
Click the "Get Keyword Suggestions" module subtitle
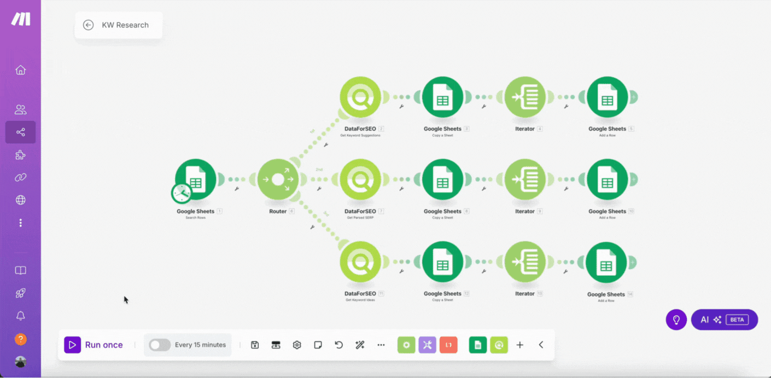click(x=360, y=135)
